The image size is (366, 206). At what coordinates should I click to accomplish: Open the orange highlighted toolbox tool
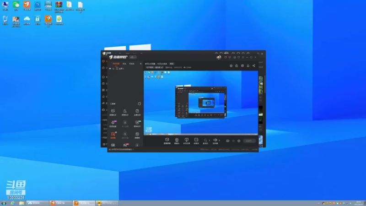tap(113, 135)
